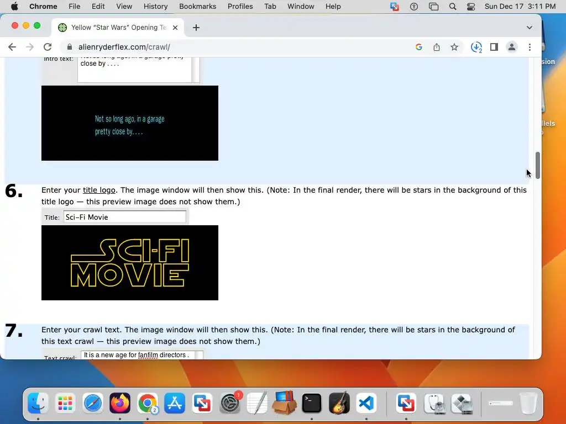This screenshot has width=566, height=424.
Task: Open Chrome's three-dot menu
Action: point(530,47)
